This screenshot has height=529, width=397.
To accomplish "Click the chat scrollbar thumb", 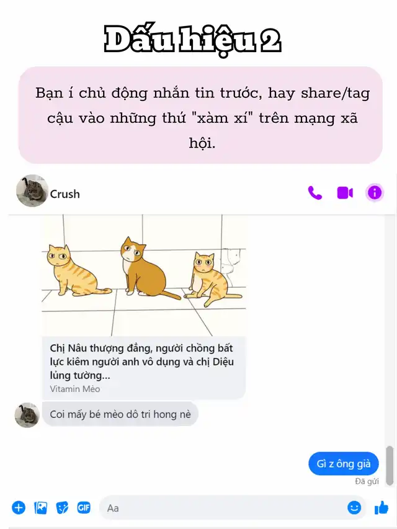I will [390, 465].
